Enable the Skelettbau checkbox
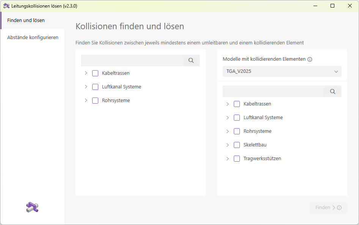The height and width of the screenshot is (225, 359). pyautogui.click(x=237, y=145)
